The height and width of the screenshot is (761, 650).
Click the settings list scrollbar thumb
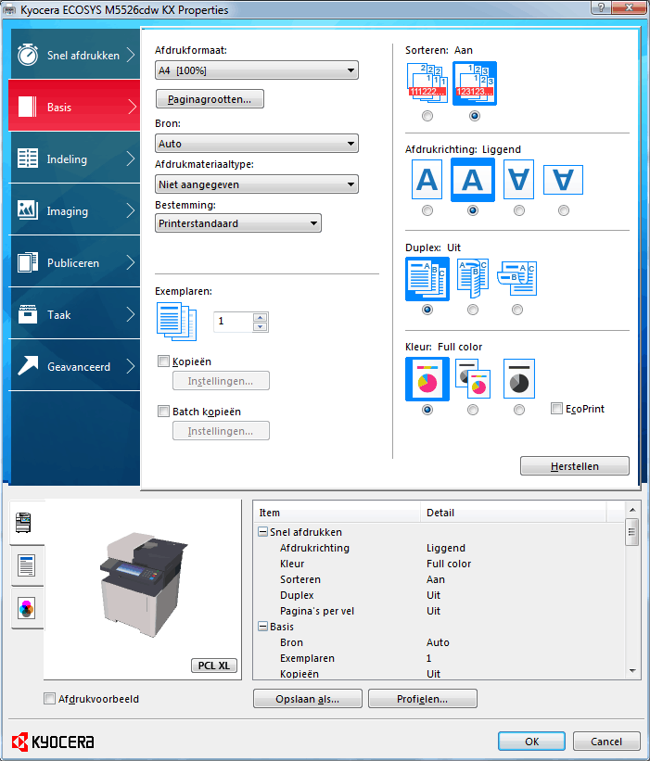coord(632,532)
